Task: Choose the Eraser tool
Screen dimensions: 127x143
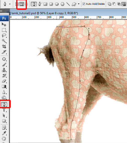Action: 4,81
